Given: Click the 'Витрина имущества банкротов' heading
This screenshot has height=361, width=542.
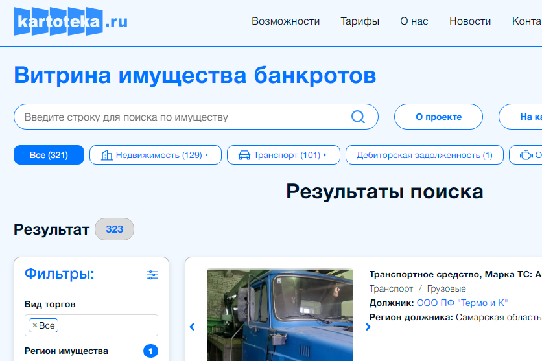Looking at the screenshot, I should pyautogui.click(x=195, y=75).
